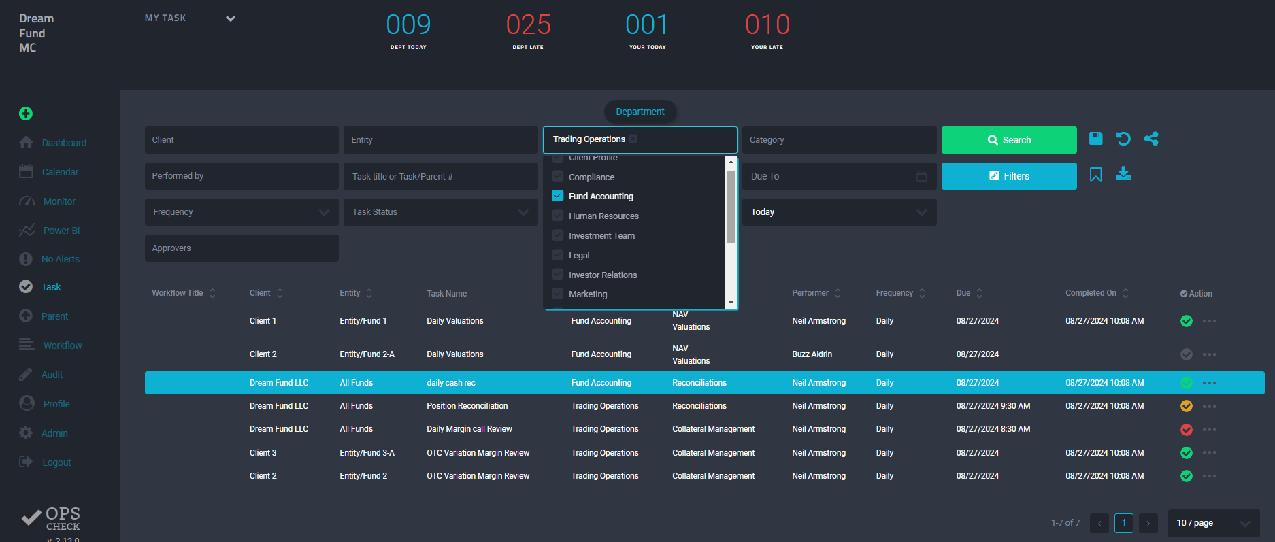Click the bookmark icon
The height and width of the screenshot is (542, 1275).
(1095, 175)
